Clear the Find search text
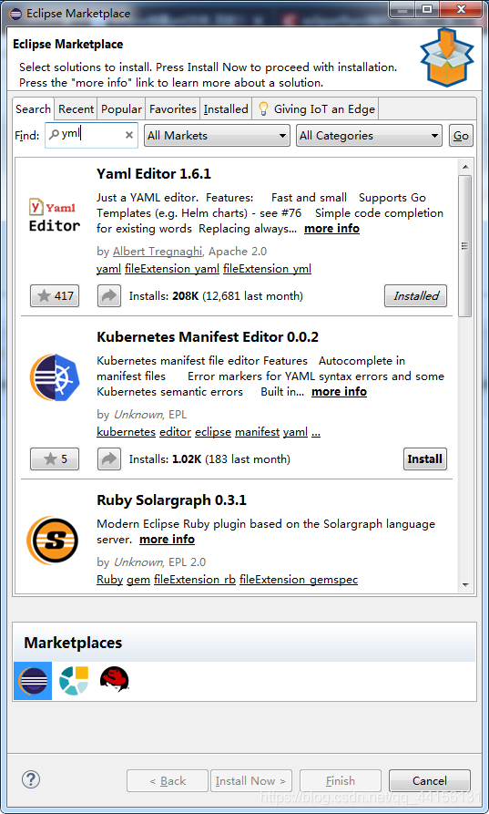The width and height of the screenshot is (489, 814). 129,135
